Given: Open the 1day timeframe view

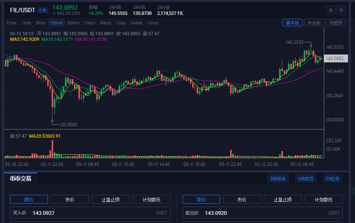Looking at the screenshot, I should [120, 23].
